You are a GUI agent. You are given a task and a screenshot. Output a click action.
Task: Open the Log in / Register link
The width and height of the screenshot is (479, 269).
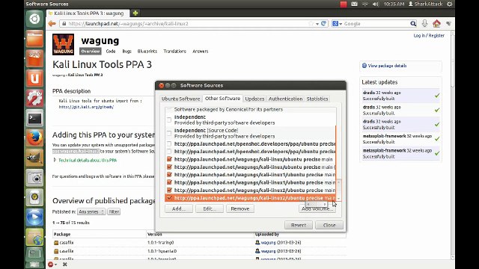coord(429,35)
